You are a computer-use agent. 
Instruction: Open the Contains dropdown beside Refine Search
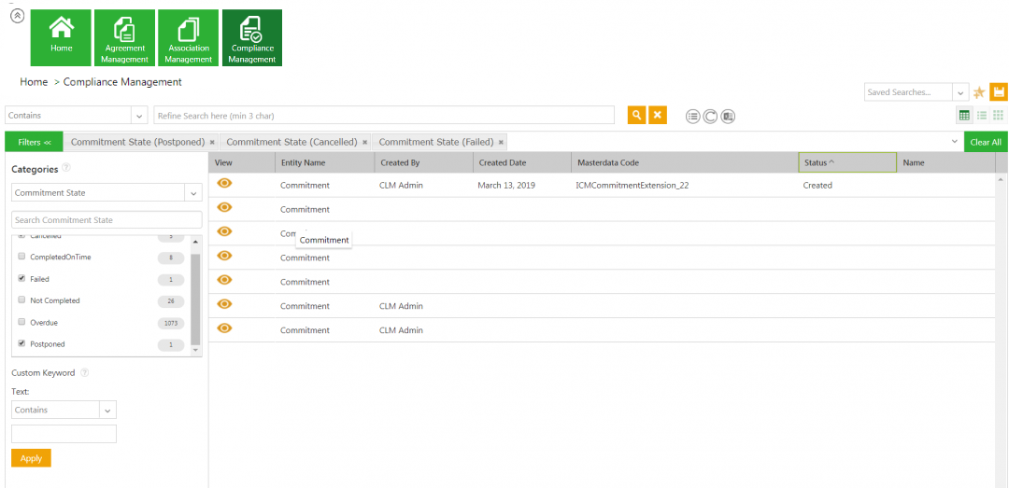pos(139,116)
